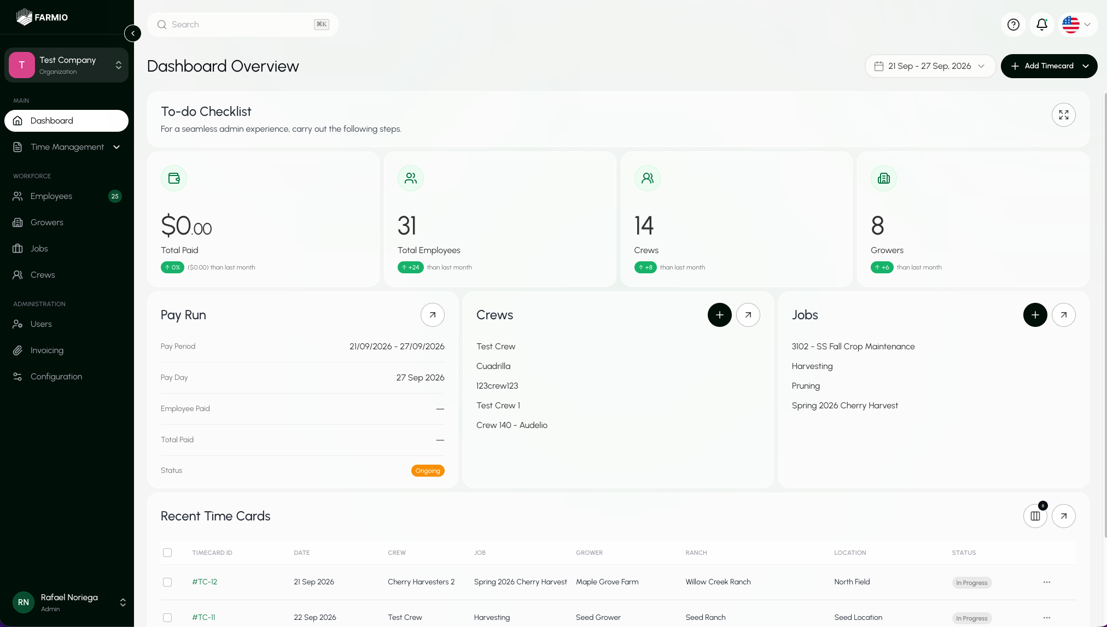
Task: Open Employees in sidebar
Action: click(67, 196)
